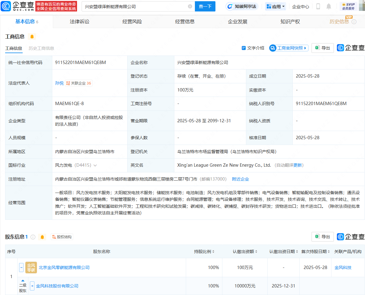Click the 企业类型 value 有限责任公司
Viewport: 365px width, 295px height.
pos(89,121)
